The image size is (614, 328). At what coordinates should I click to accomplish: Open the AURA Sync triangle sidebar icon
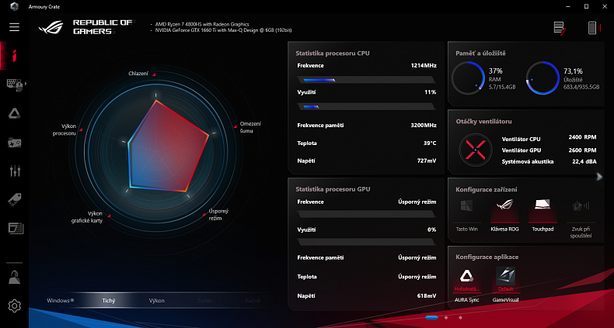[15, 114]
